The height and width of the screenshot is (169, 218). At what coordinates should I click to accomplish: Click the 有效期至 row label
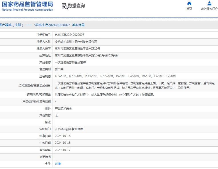pos(45,150)
